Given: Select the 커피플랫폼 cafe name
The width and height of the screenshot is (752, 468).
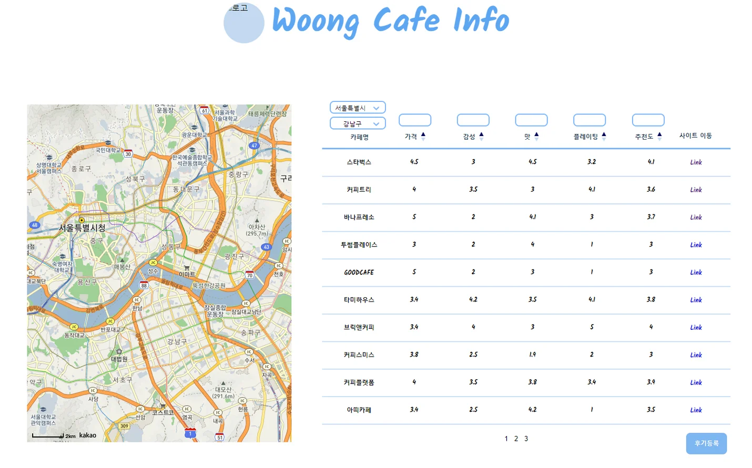Looking at the screenshot, I should coord(359,382).
